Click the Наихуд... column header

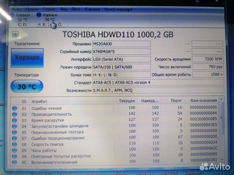(150, 101)
